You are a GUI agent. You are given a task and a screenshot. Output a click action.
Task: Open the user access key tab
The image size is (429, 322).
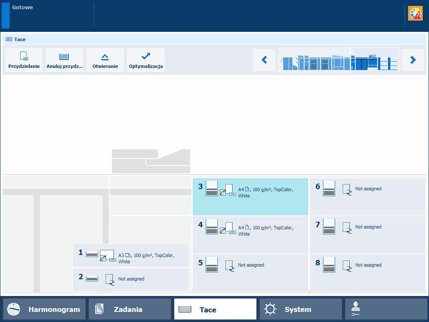pos(386,309)
